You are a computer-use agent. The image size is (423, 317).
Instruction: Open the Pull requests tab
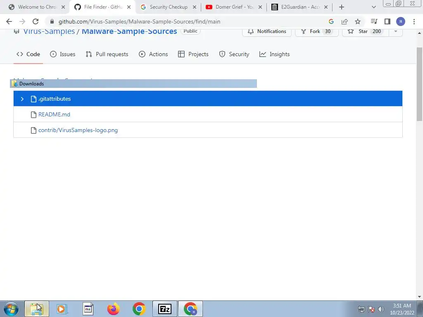(x=107, y=54)
